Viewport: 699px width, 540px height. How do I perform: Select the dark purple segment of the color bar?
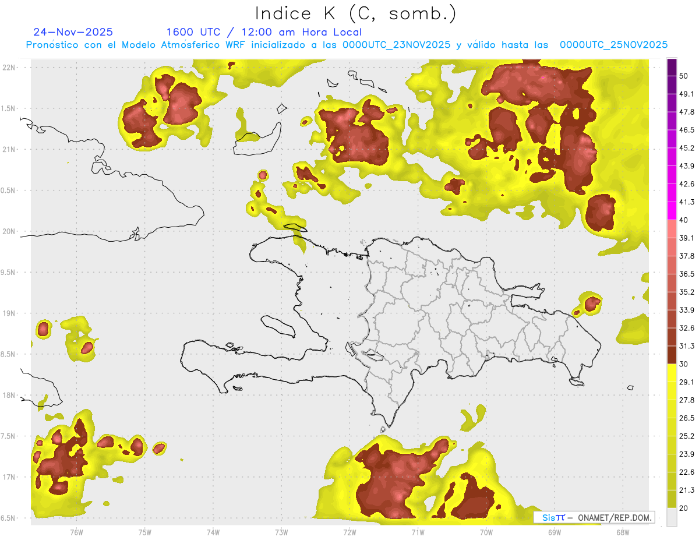point(672,67)
